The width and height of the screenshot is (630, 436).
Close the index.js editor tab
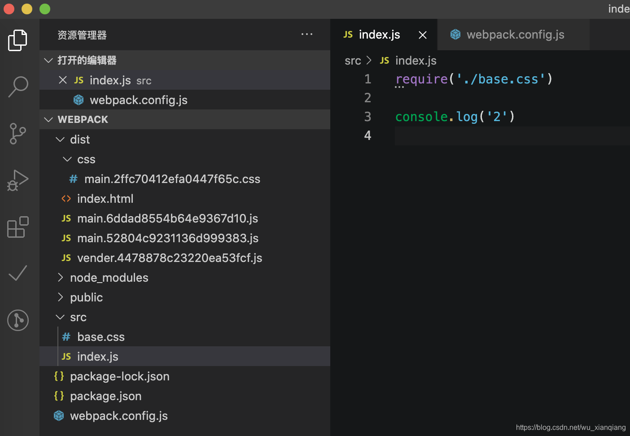(x=422, y=35)
